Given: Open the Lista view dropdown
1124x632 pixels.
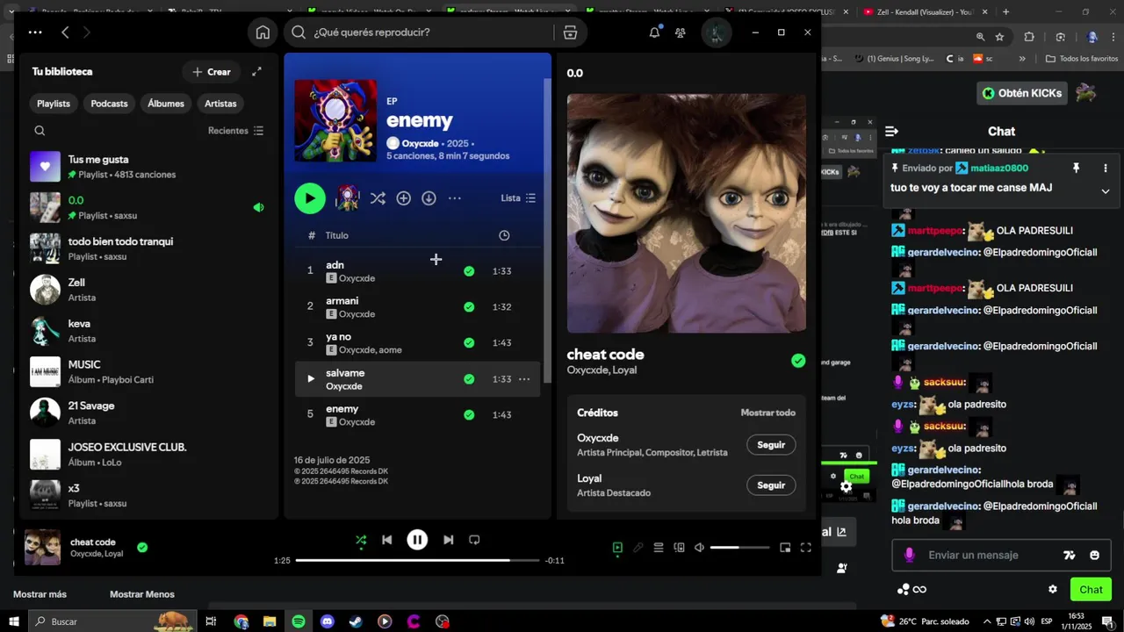Looking at the screenshot, I should (x=518, y=198).
